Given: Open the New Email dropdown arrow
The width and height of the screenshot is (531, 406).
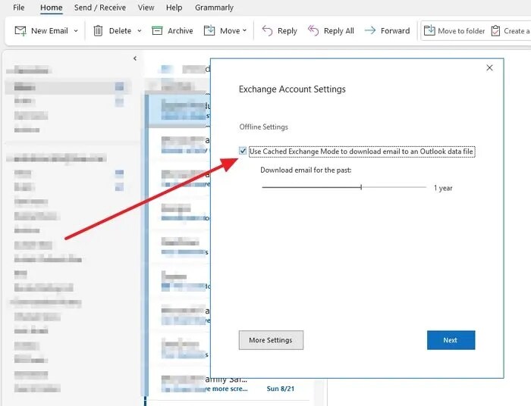Looking at the screenshot, I should pos(76,31).
